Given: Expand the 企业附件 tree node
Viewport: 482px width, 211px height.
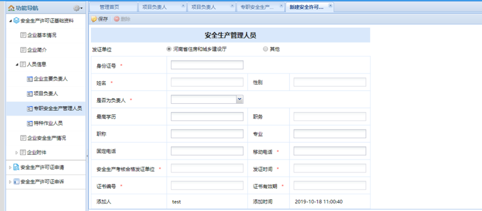Looking at the screenshot, I should [17, 152].
